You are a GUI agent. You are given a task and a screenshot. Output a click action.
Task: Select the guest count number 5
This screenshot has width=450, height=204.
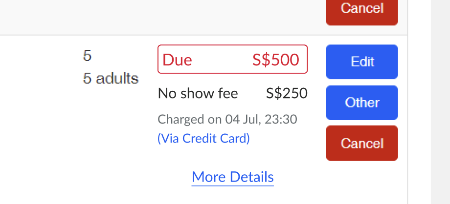[87, 56]
